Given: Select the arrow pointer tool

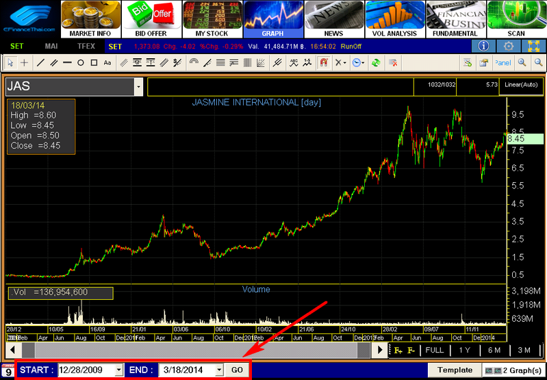Looking at the screenshot, I should coord(10,63).
